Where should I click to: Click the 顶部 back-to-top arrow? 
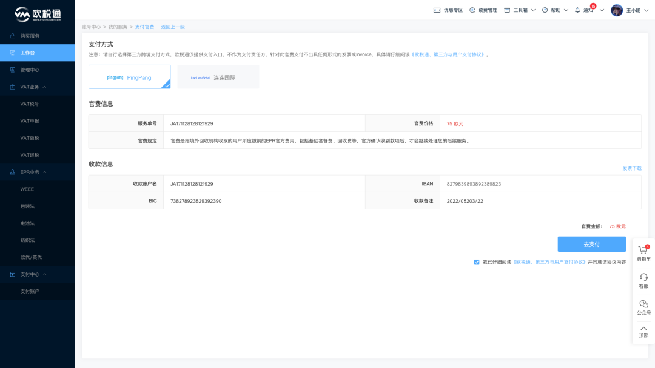(x=643, y=332)
